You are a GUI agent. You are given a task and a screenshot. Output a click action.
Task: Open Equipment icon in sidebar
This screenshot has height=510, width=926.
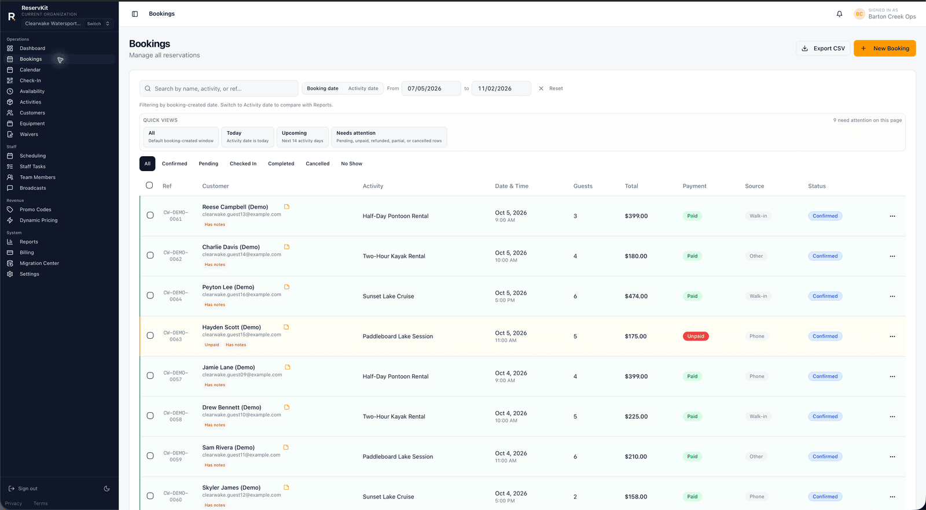click(x=10, y=124)
